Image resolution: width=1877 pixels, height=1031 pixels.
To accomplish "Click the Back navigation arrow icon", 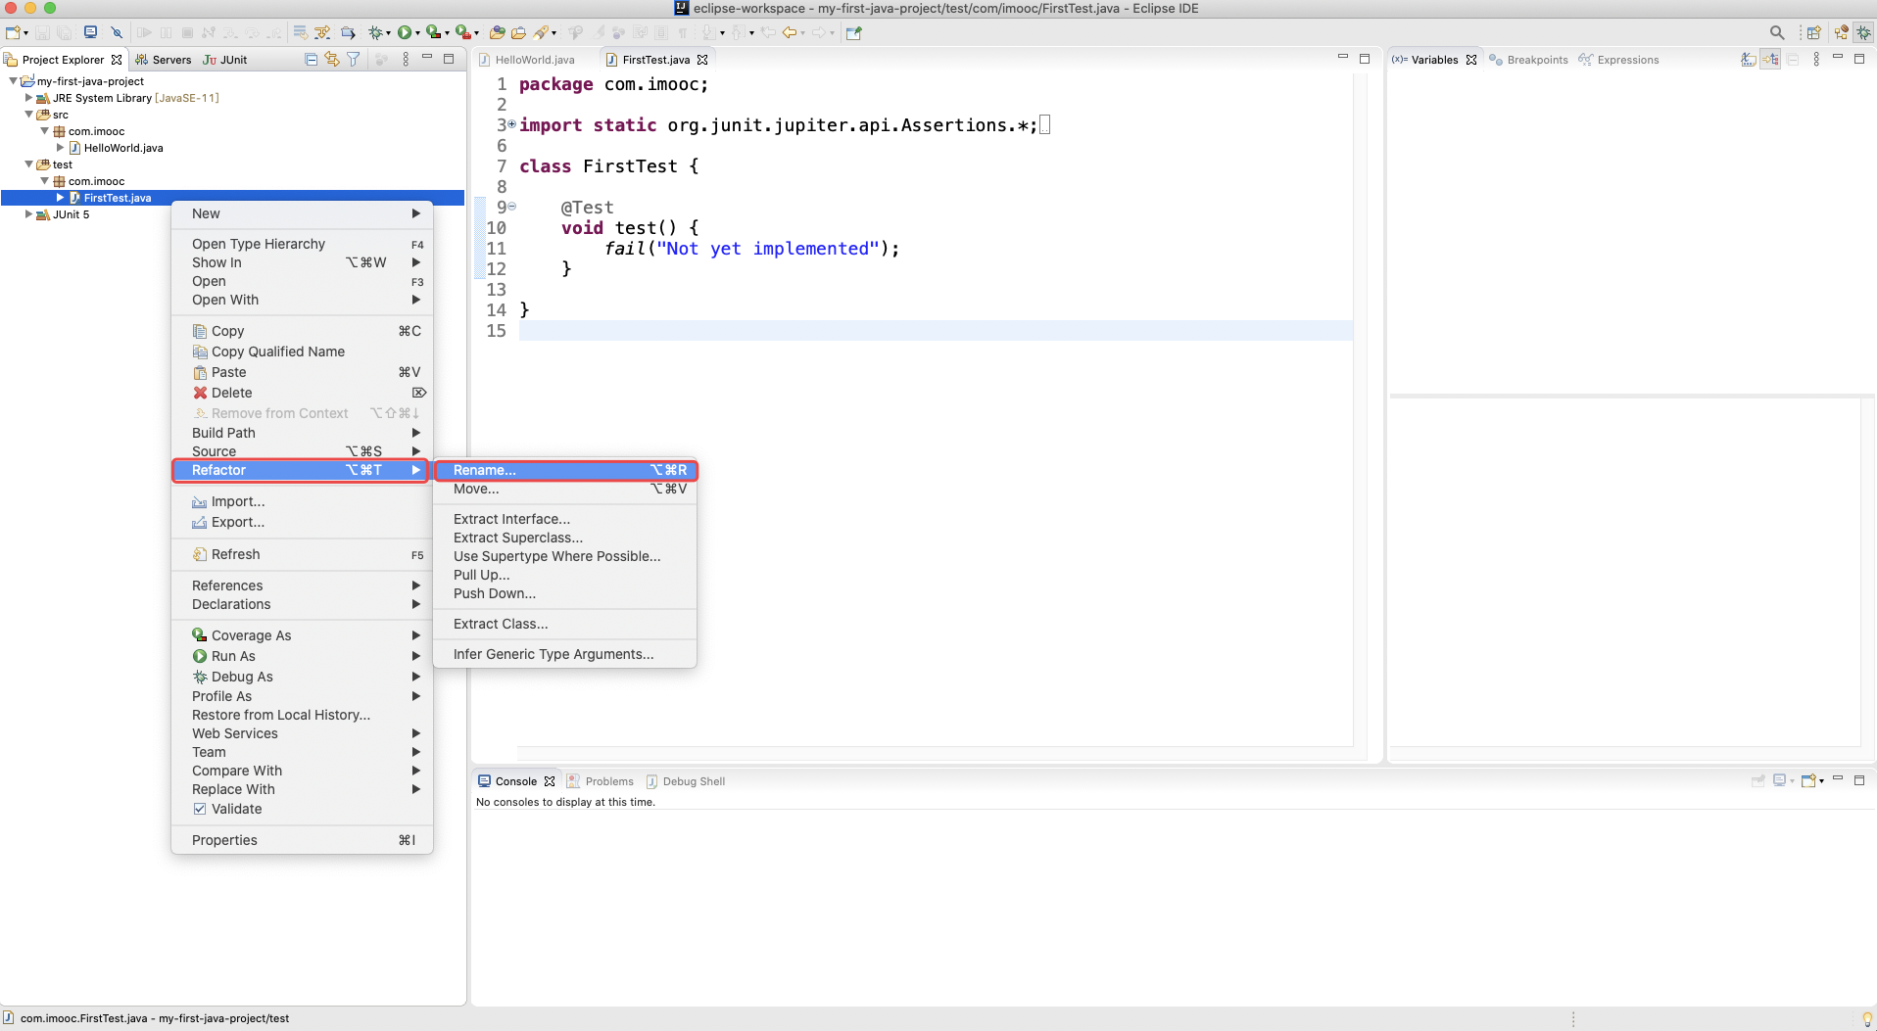I will point(789,32).
